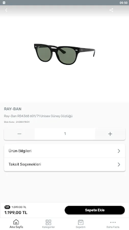Share this Ray-Ban product

pyautogui.click(x=111, y=10)
